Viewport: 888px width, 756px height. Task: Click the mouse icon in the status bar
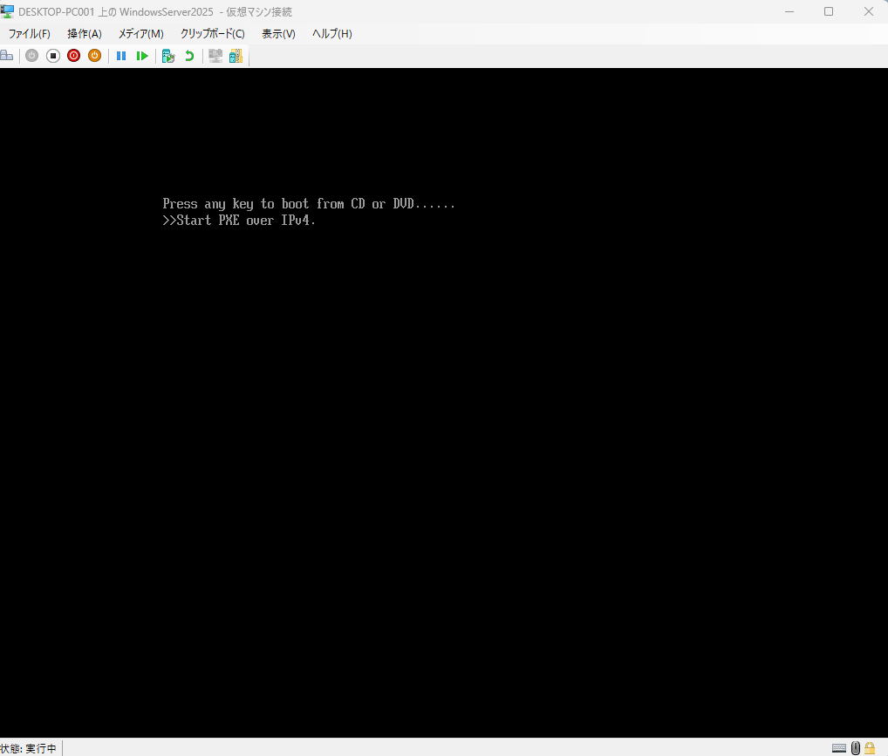[x=856, y=748]
